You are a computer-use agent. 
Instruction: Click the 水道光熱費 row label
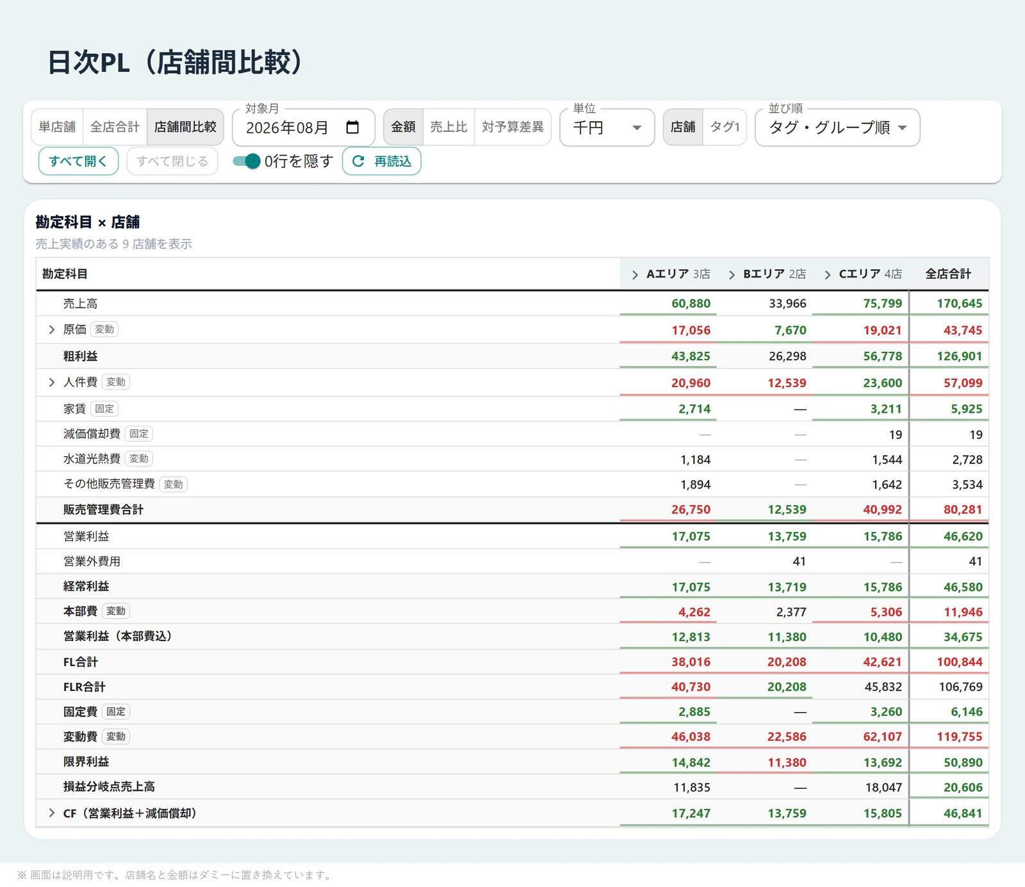point(92,459)
